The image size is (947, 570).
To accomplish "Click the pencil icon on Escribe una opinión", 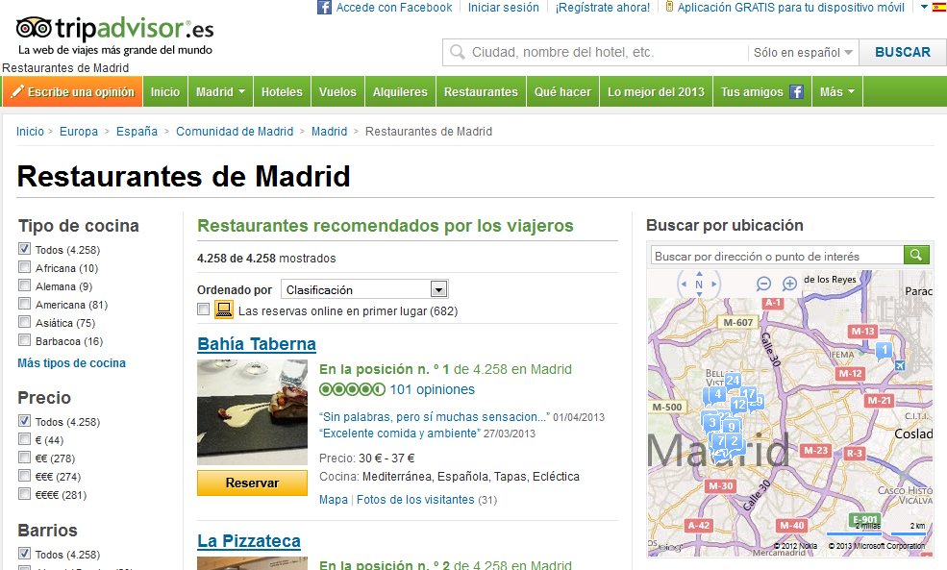I will click(x=17, y=91).
